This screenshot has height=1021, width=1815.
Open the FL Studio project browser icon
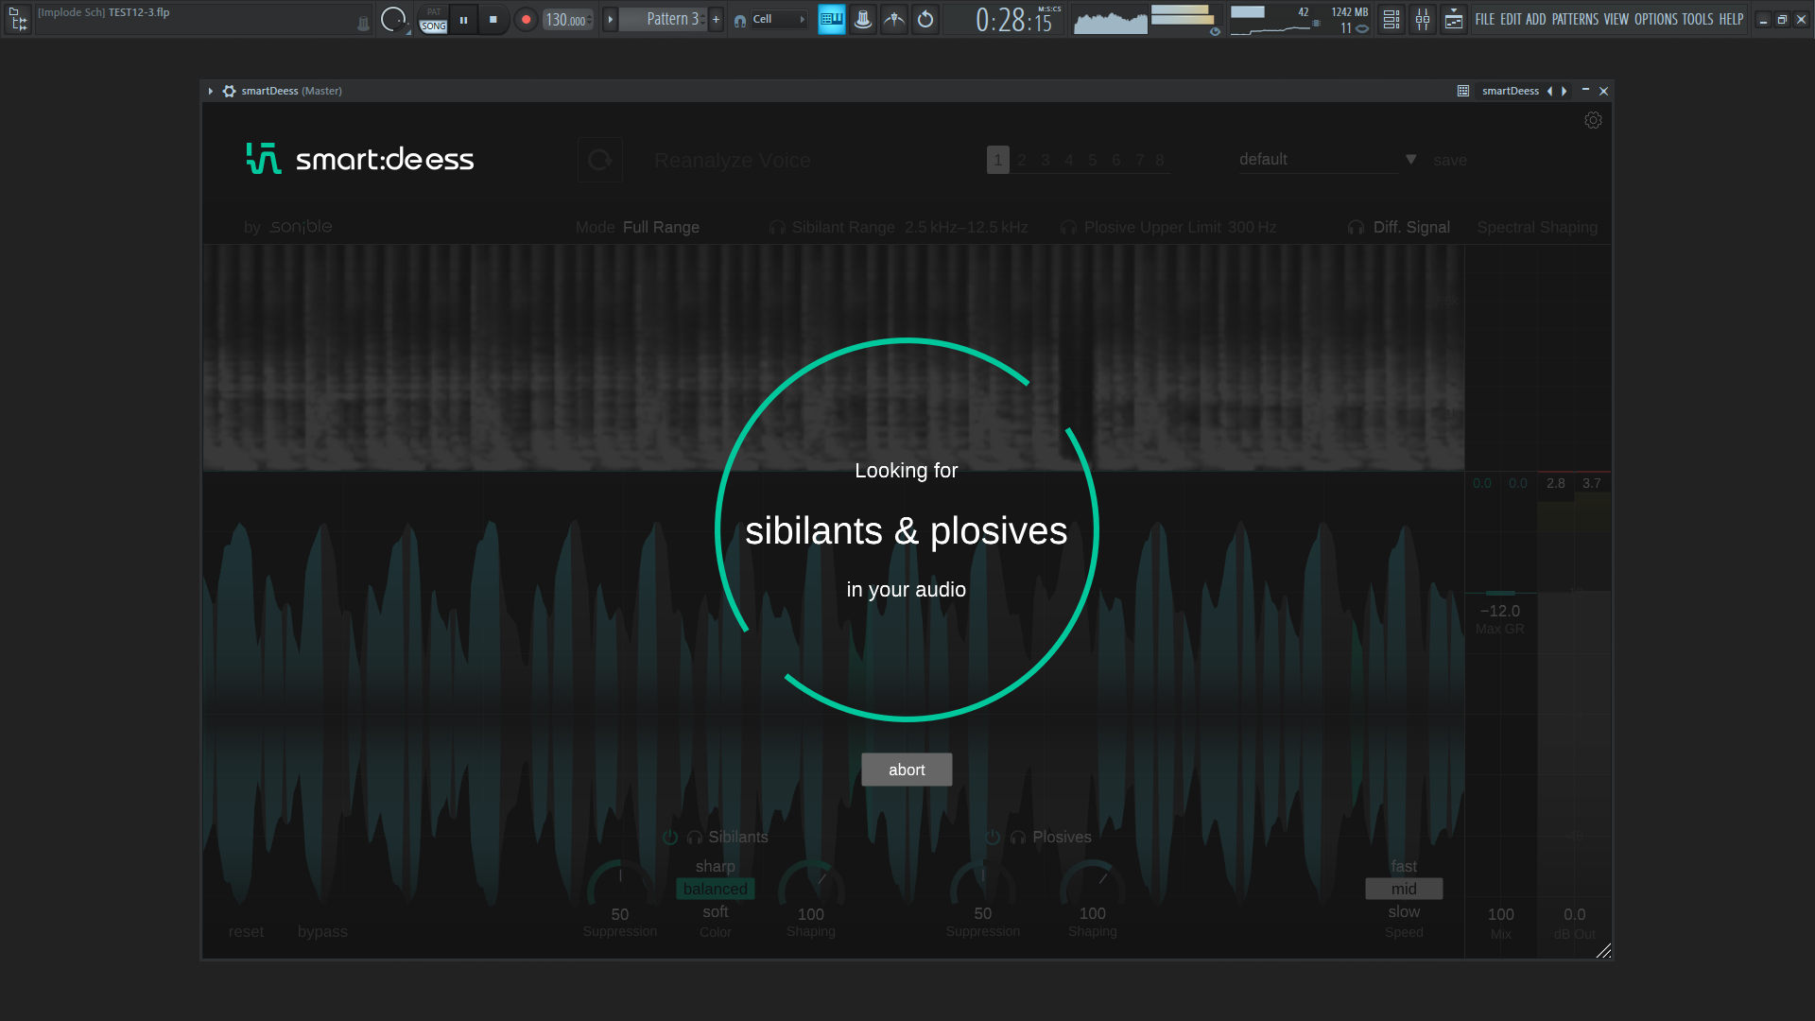tap(18, 19)
